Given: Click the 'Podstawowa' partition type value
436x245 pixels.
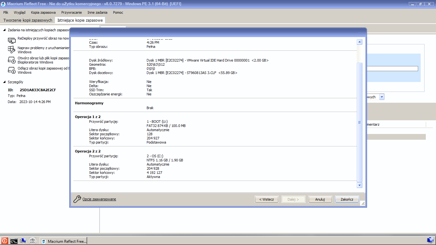Looking at the screenshot, I should click(156, 142).
